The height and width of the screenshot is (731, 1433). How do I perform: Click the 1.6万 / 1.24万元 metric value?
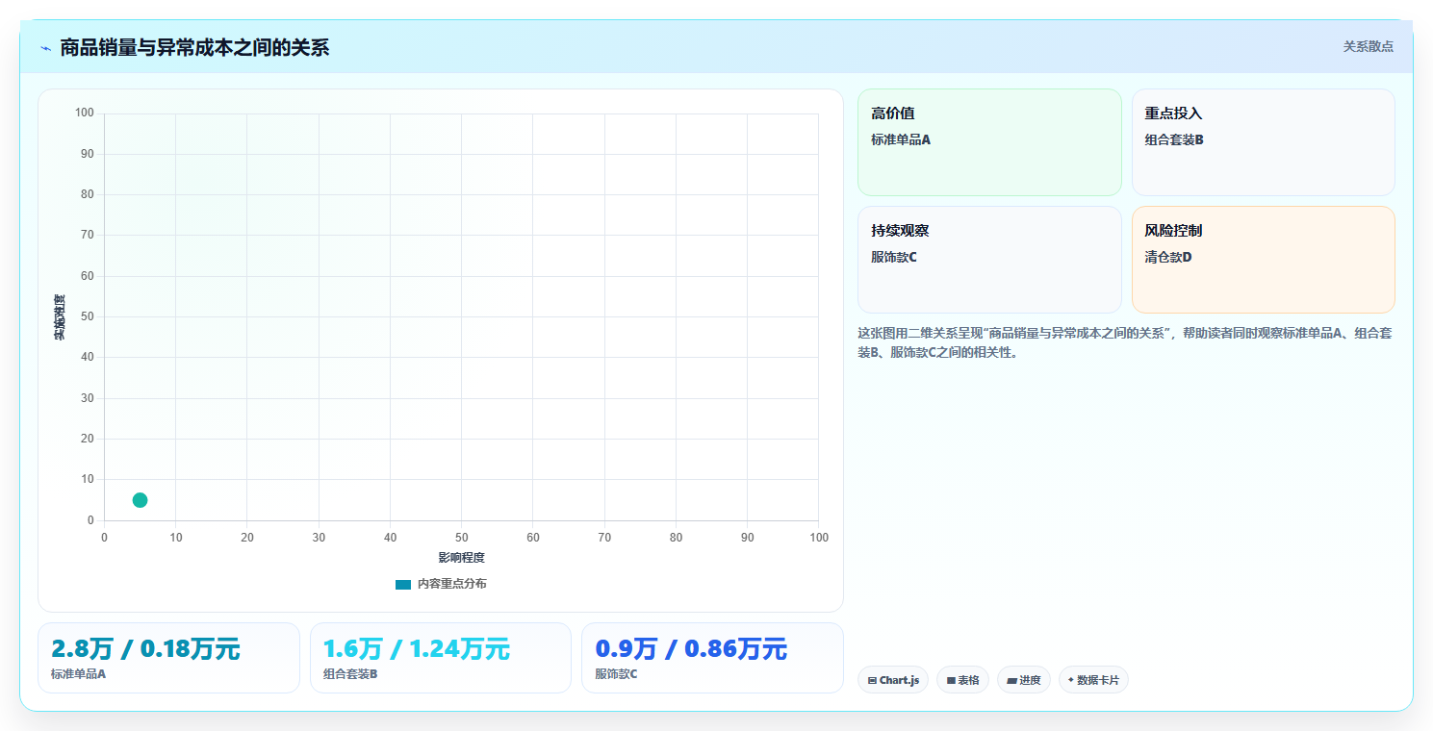click(x=417, y=649)
